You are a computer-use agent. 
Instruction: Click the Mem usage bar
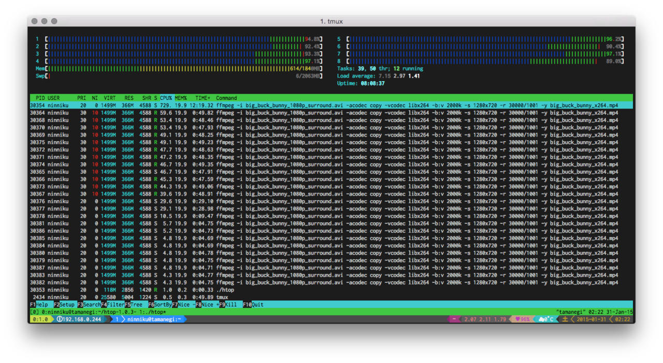coord(179,68)
